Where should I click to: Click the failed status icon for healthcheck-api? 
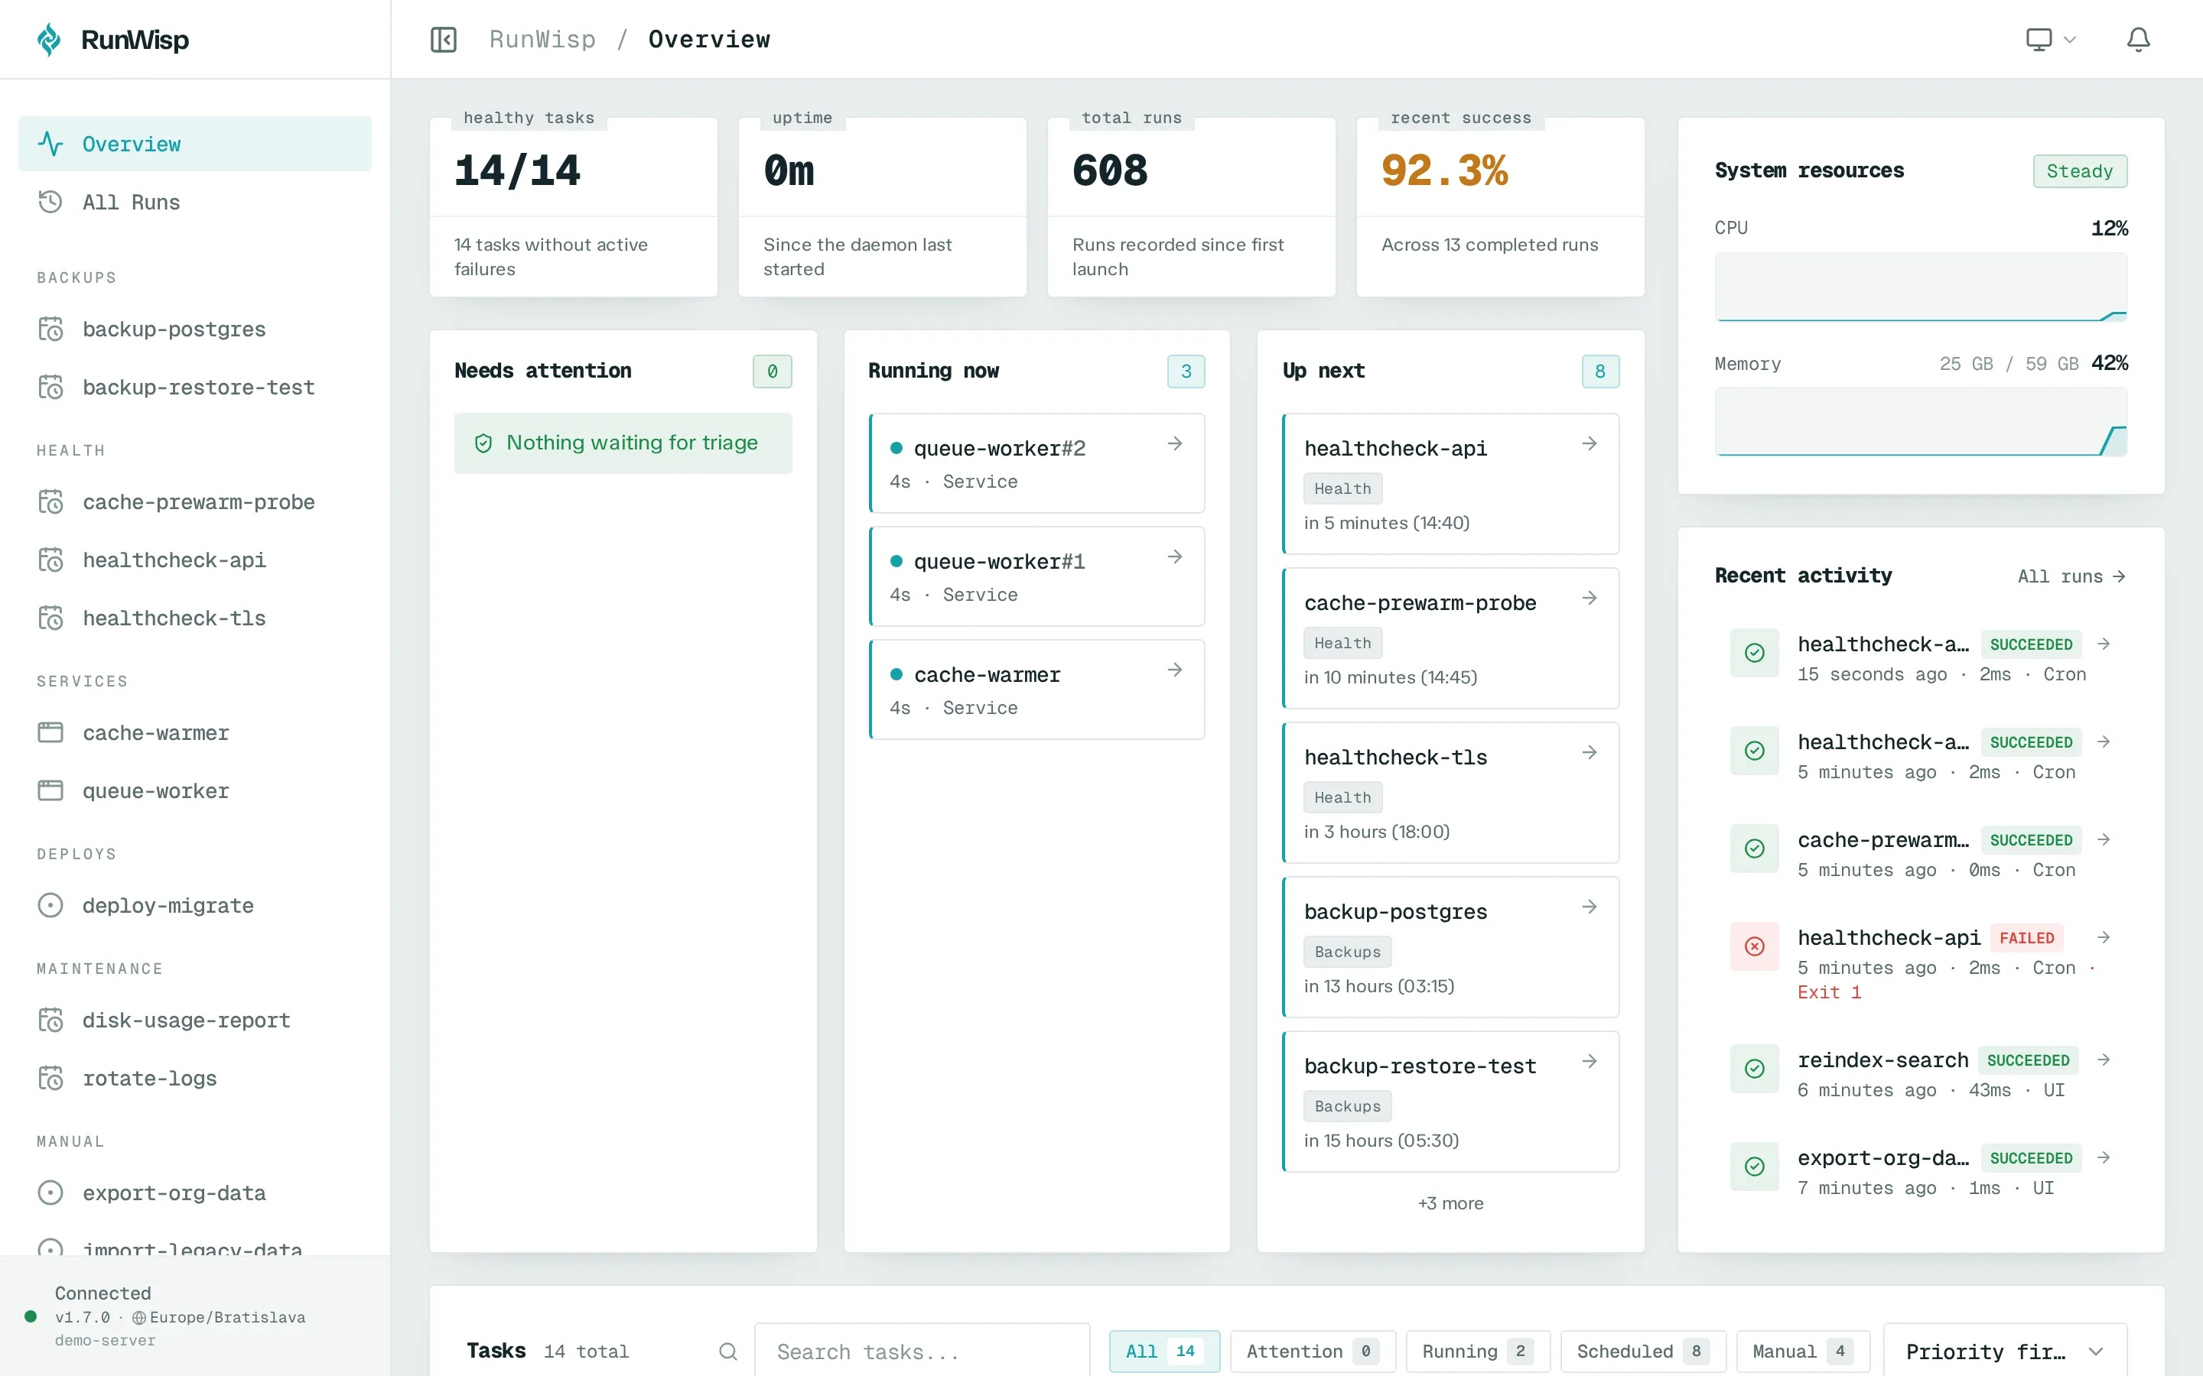coord(1754,946)
